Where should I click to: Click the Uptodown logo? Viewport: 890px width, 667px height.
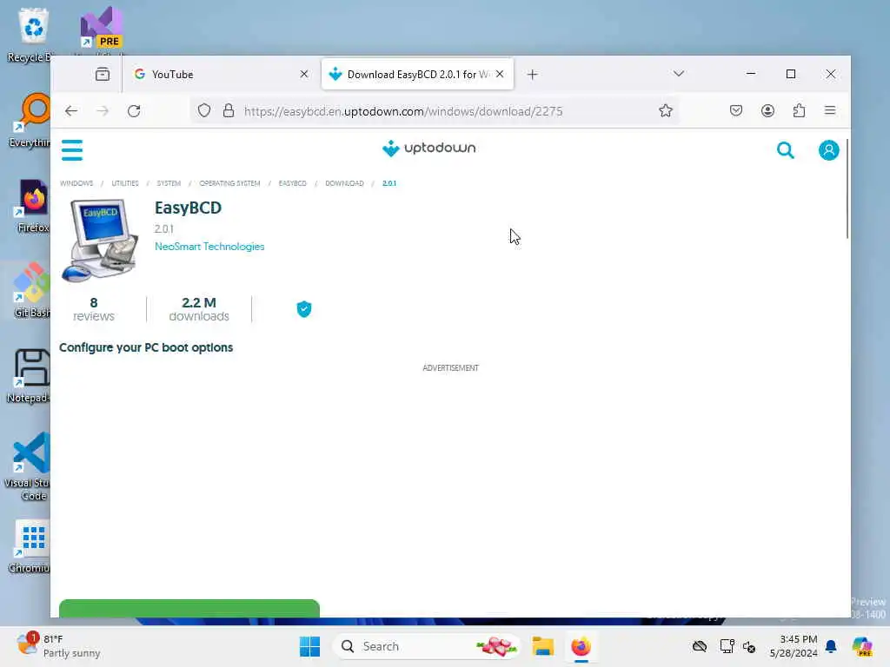pos(429,148)
